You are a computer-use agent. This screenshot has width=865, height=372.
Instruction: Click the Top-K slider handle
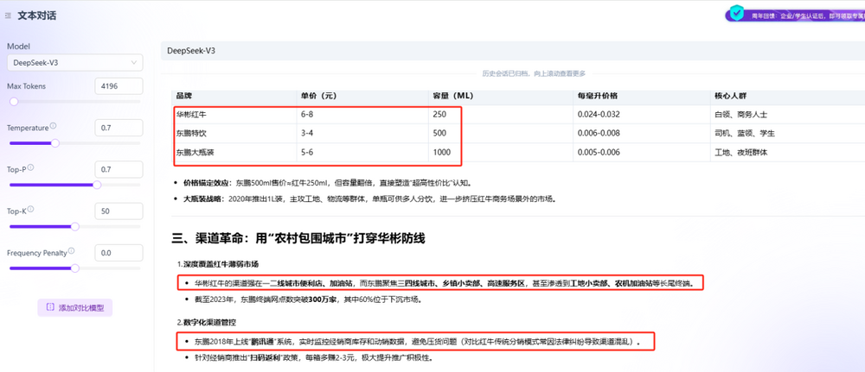[x=75, y=226]
